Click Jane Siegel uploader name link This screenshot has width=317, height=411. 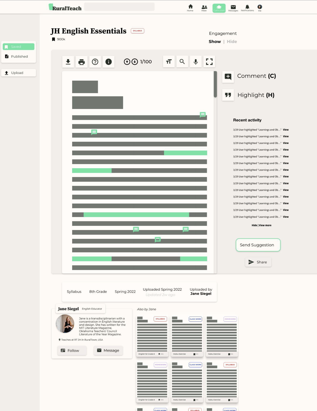201,293
